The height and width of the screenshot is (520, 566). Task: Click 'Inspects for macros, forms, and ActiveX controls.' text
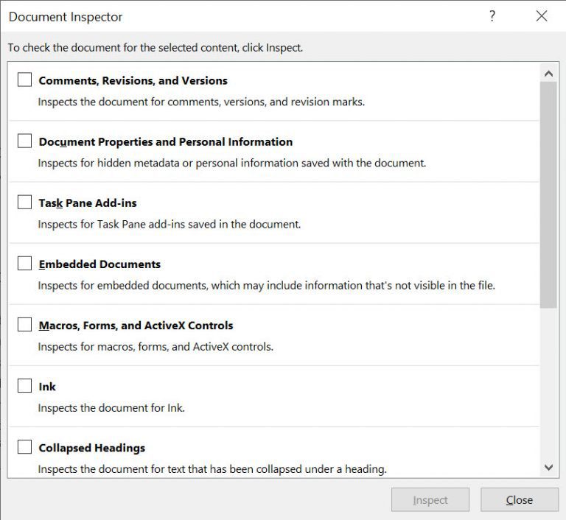click(x=156, y=347)
